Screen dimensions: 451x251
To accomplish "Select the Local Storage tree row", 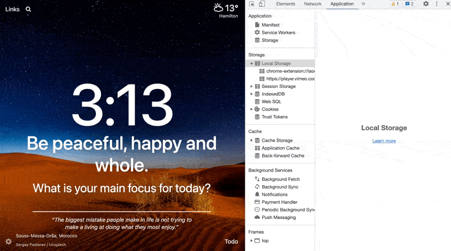I will point(280,63).
